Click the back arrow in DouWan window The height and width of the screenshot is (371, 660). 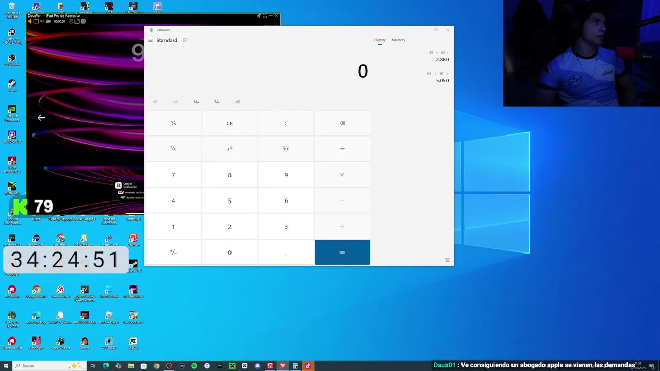click(41, 117)
